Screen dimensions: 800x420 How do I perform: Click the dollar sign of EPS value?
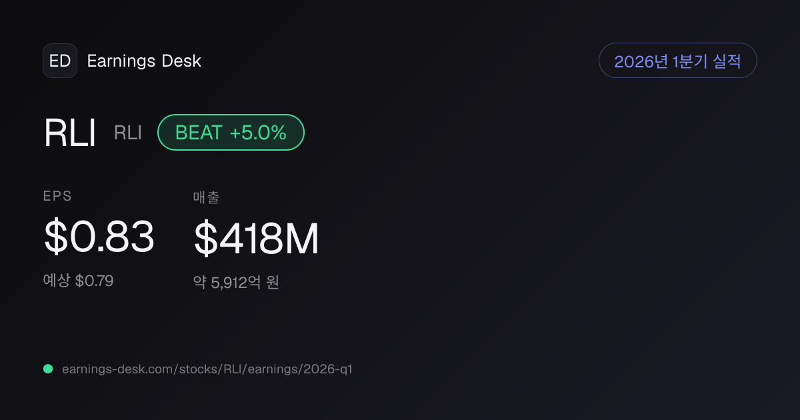pyautogui.click(x=55, y=237)
